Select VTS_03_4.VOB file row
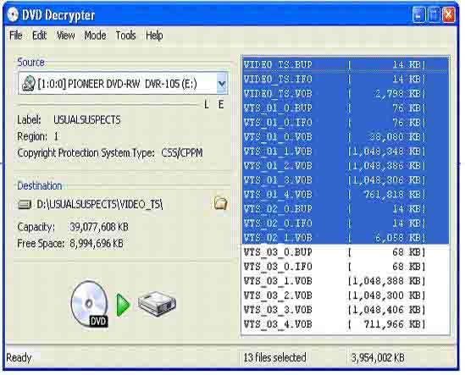The image size is (465, 375). 346,324
